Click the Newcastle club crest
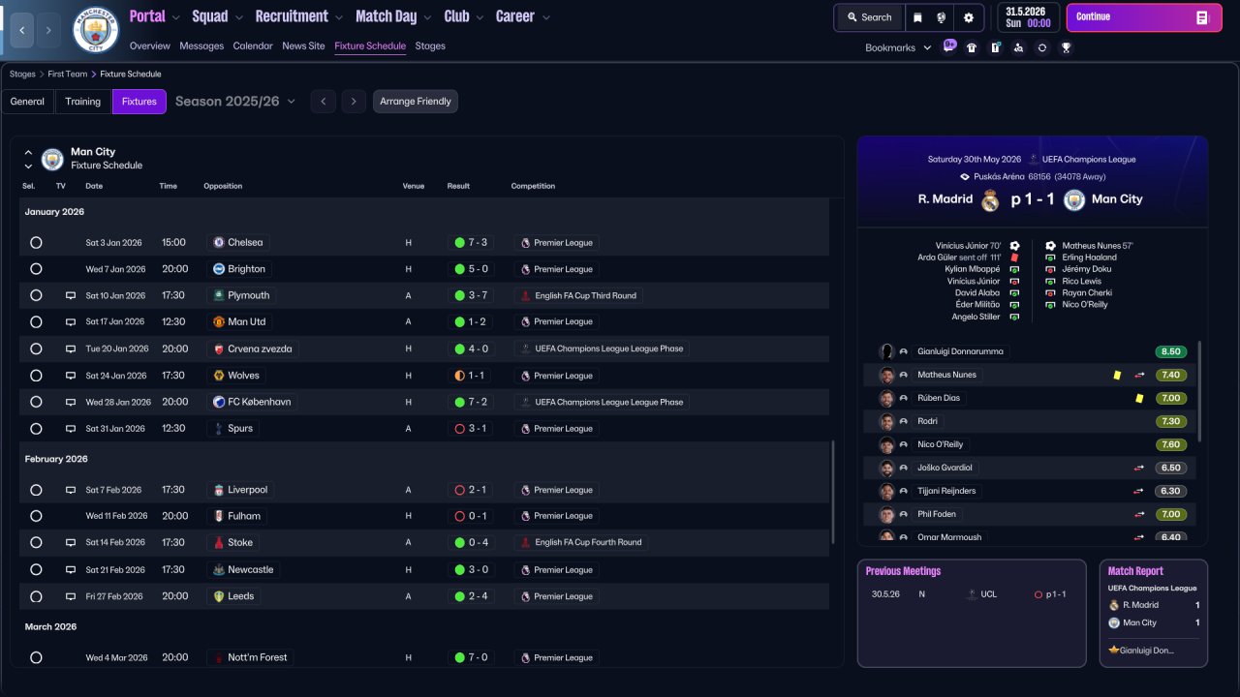This screenshot has width=1240, height=697. point(219,569)
